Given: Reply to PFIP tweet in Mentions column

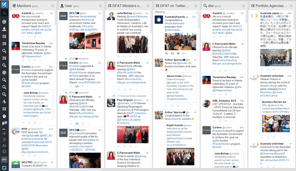Looking at the screenshot, I should pos(23,156).
